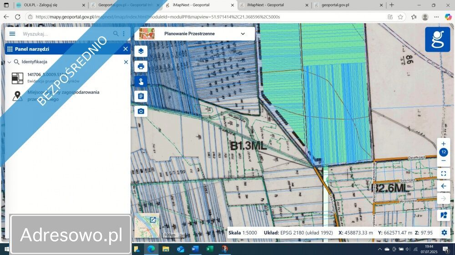The height and width of the screenshot is (255, 455).
Task: Zoom out on the map
Action: 444,161
